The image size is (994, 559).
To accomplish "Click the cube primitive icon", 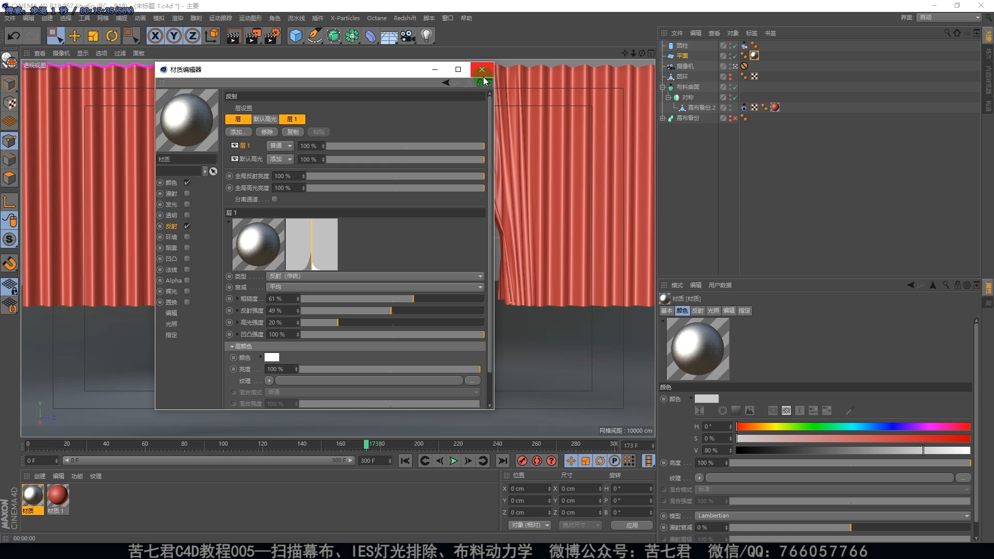I will tap(296, 36).
